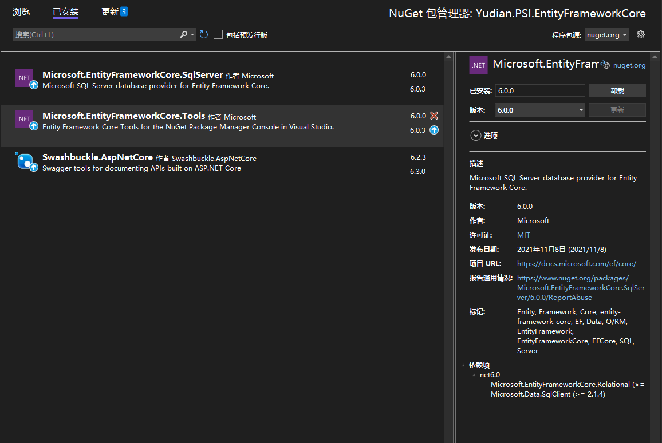Open the 版本 6.0.0 version dropdown
Viewport: 662px width, 443px height.
(x=581, y=110)
